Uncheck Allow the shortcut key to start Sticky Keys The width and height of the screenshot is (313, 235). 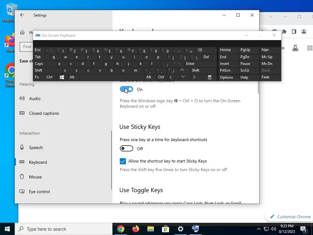pyautogui.click(x=123, y=161)
